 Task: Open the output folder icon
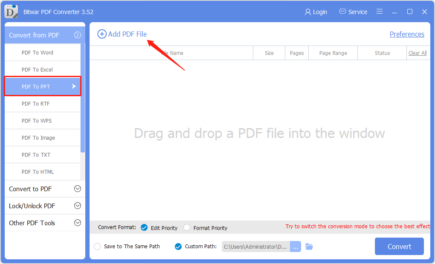click(309, 247)
